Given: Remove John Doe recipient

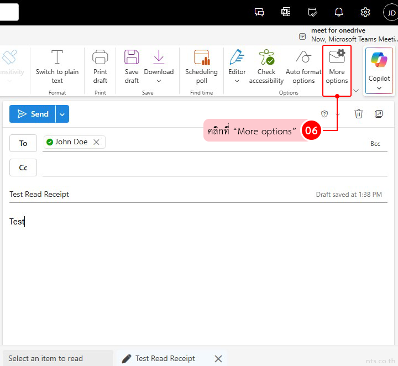Looking at the screenshot, I should point(96,142).
